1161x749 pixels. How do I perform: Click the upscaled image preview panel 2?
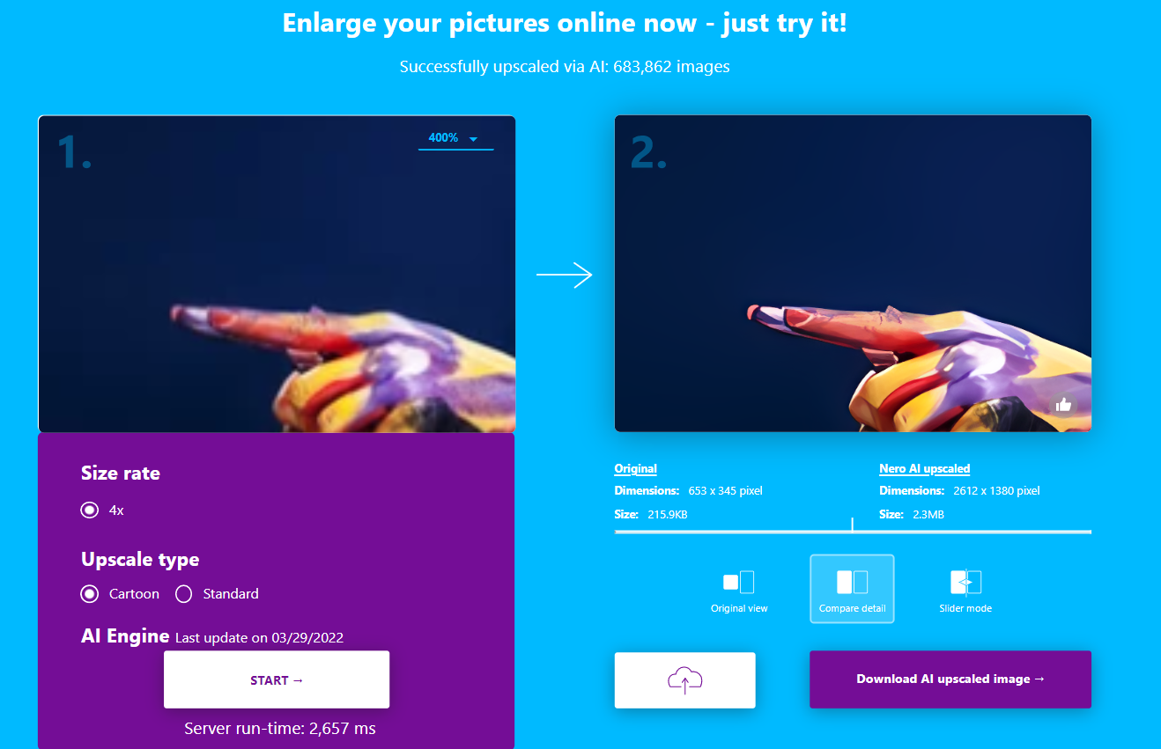click(x=853, y=274)
